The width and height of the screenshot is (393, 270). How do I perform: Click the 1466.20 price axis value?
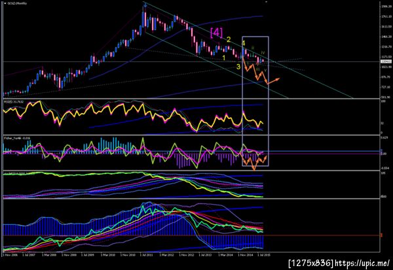tap(386, 37)
